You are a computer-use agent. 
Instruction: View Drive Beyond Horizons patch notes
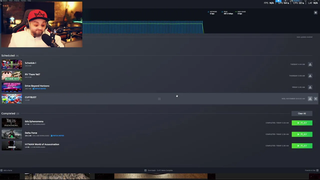click(x=39, y=89)
